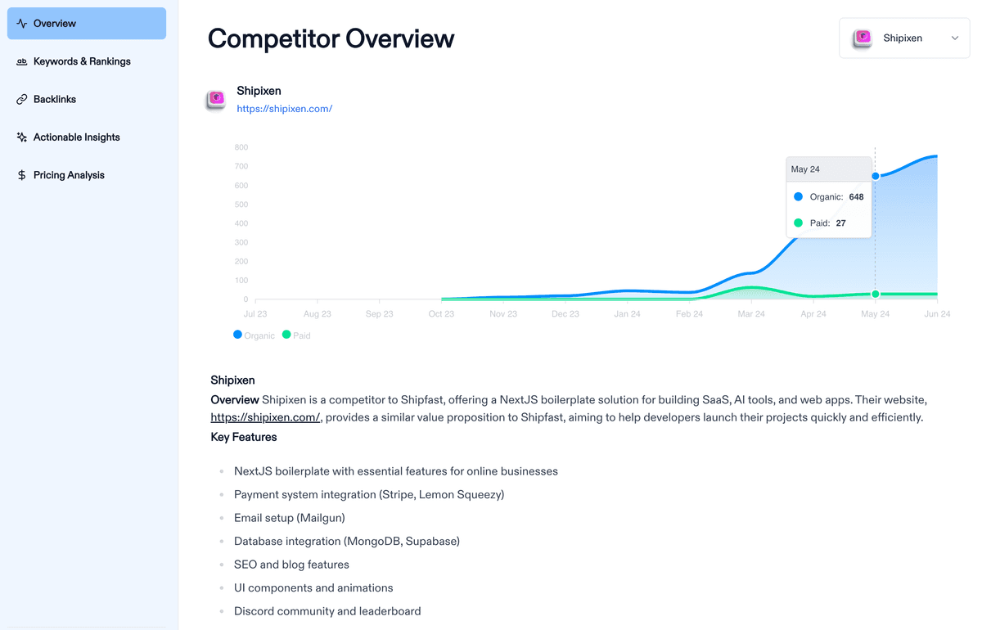Hide the green Paid line via its legend dot
Screen dimensions: 982x630
point(285,335)
